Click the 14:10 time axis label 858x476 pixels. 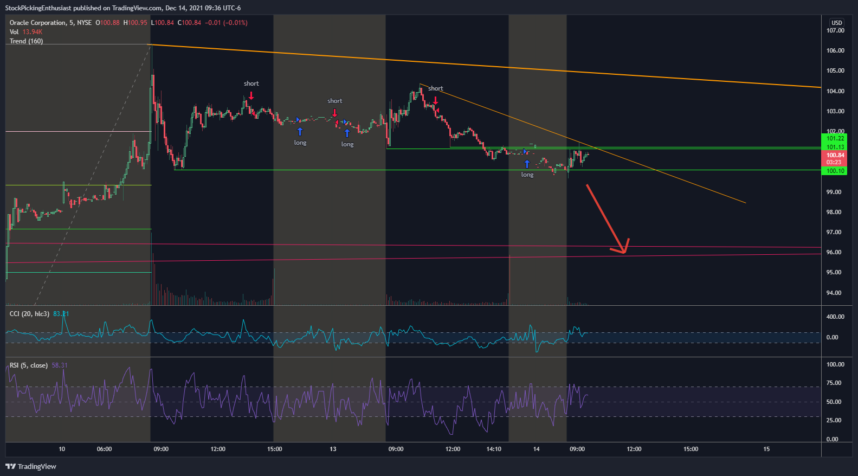[494, 449]
